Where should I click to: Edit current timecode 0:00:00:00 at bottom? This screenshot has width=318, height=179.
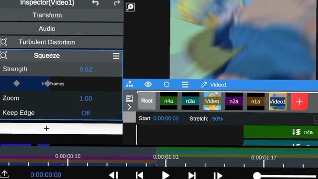click(46, 175)
